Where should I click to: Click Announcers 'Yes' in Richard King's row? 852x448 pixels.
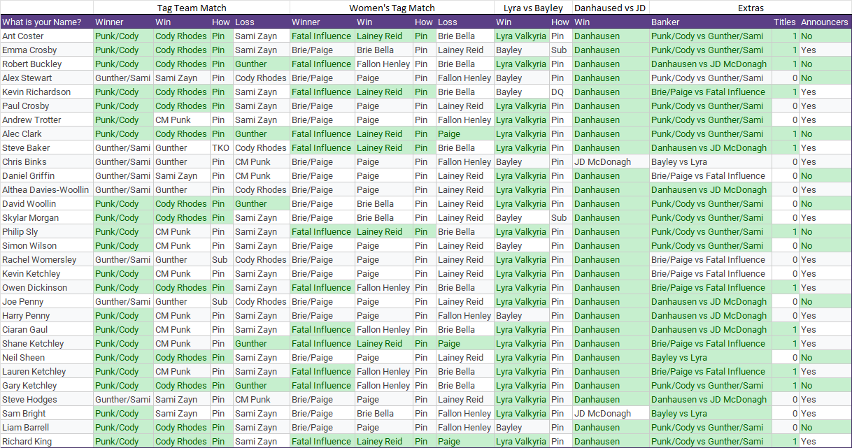pyautogui.click(x=825, y=441)
